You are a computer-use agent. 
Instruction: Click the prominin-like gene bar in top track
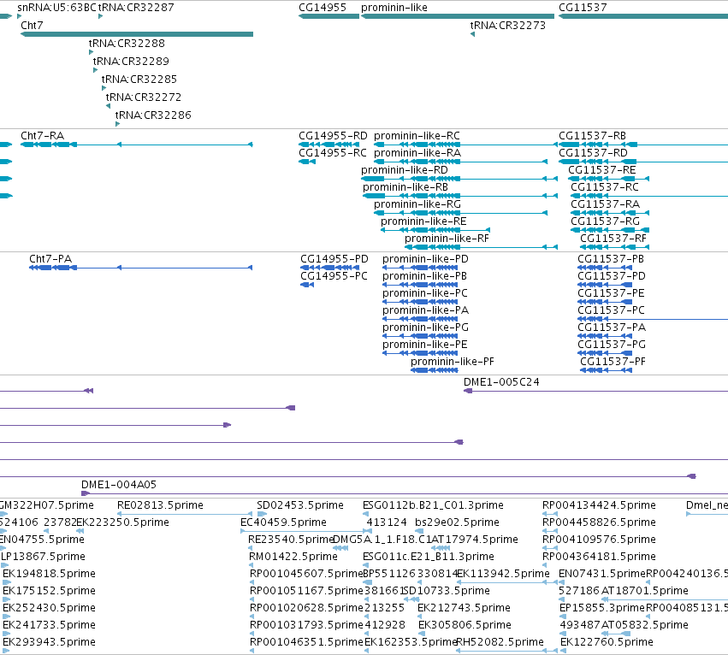click(x=458, y=16)
